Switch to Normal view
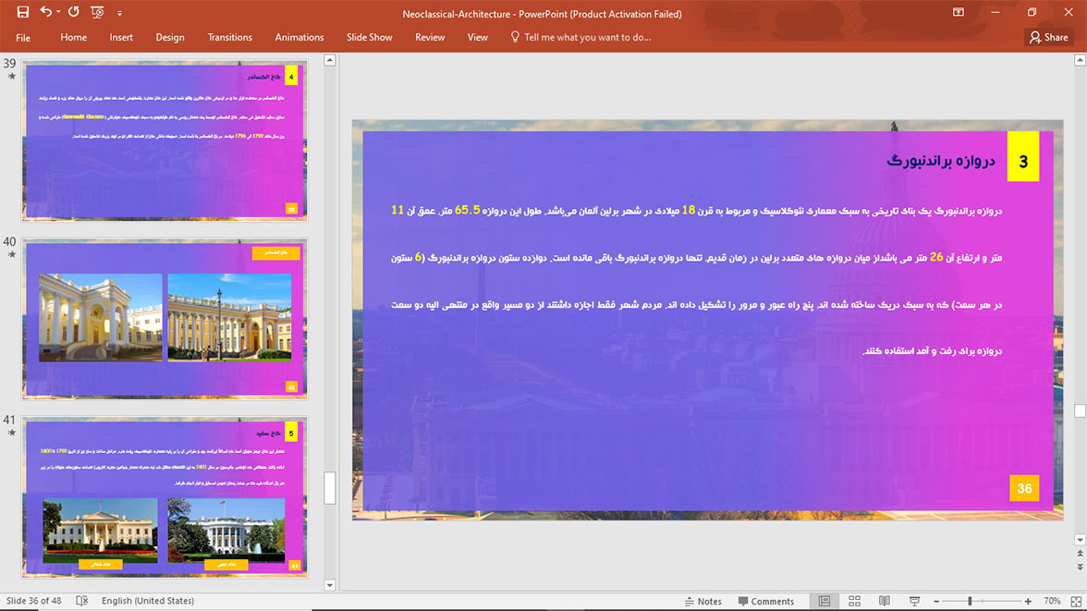Screen dimensions: 1087x611 [824, 601]
